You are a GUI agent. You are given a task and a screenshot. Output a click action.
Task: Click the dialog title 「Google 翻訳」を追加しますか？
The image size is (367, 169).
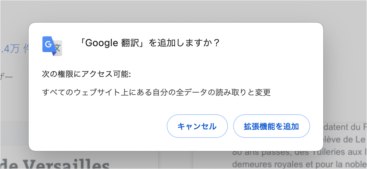click(x=149, y=43)
